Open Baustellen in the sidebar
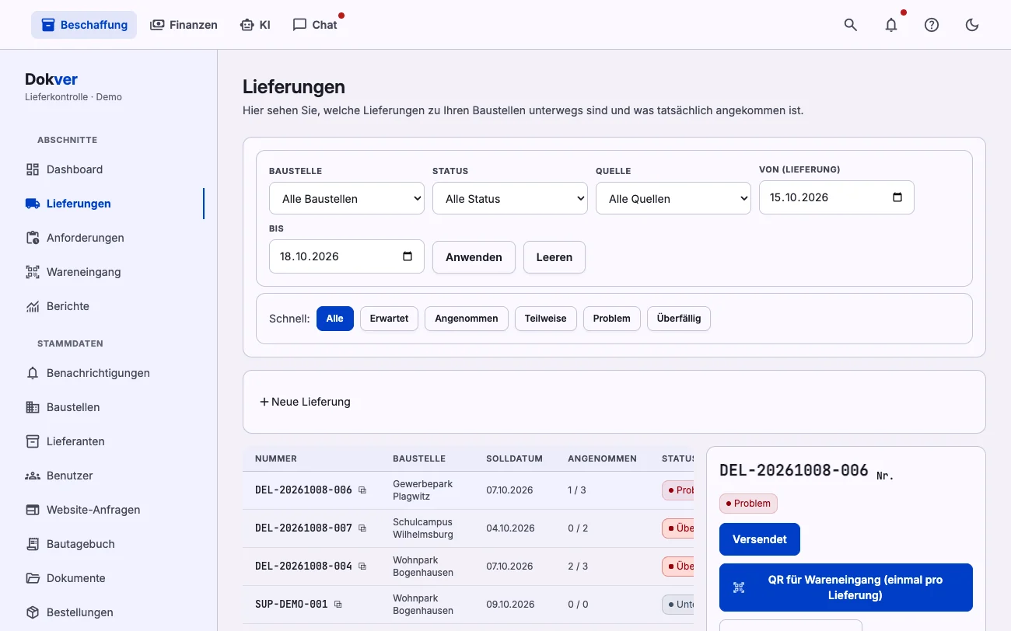Screen dimensions: 1011x631 click(x=109, y=407)
